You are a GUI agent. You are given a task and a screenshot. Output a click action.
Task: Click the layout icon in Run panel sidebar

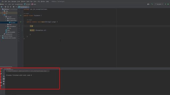coord(1,83)
